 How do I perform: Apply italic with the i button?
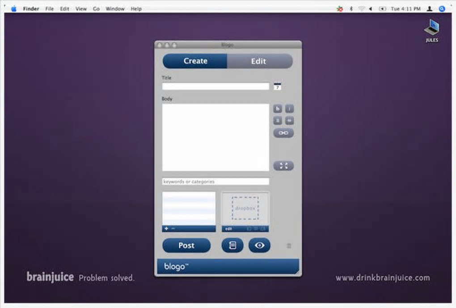[x=289, y=108]
